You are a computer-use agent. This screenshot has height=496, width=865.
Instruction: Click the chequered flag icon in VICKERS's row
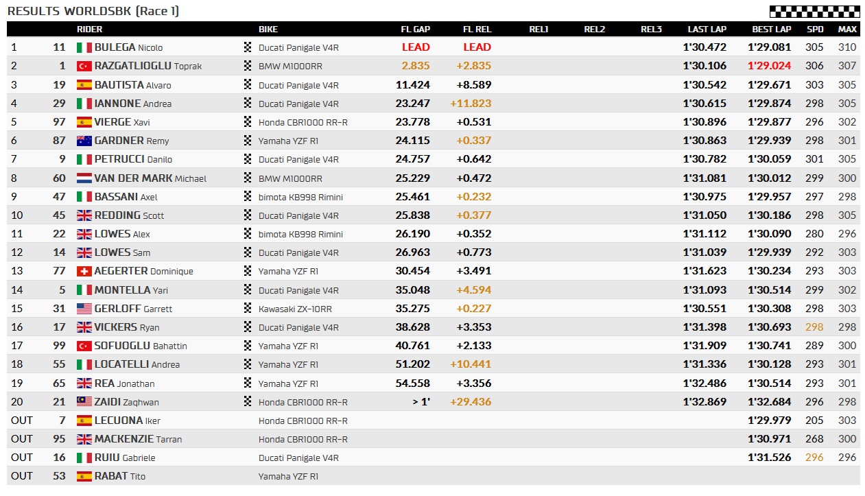[x=248, y=327]
